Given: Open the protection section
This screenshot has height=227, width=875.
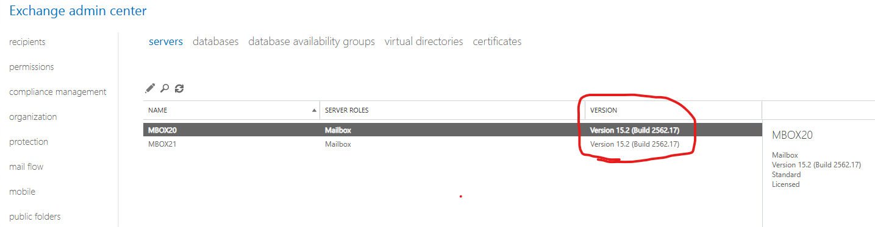Looking at the screenshot, I should [x=29, y=142].
